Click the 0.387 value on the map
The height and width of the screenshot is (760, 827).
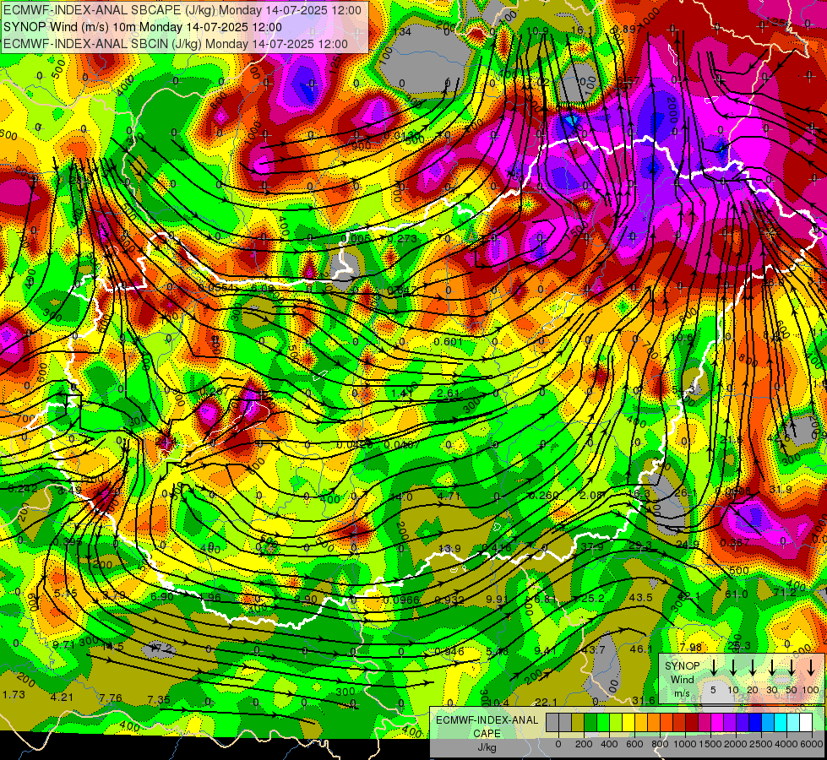coord(735,542)
